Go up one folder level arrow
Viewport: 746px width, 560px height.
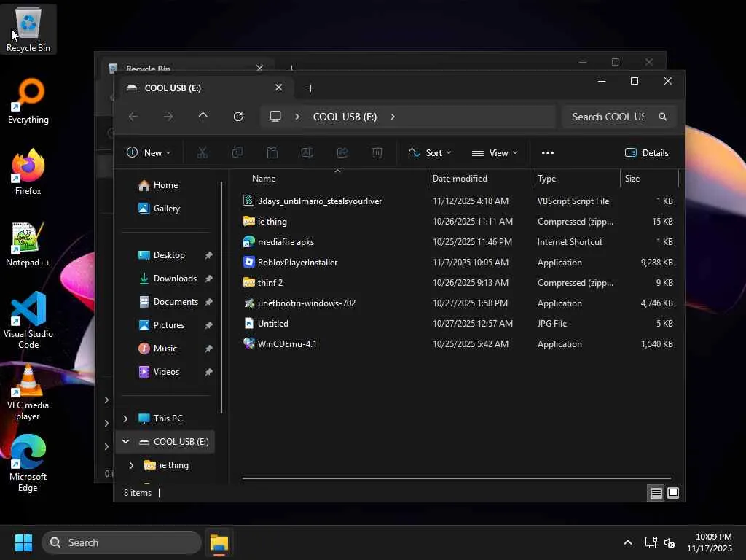pos(203,117)
